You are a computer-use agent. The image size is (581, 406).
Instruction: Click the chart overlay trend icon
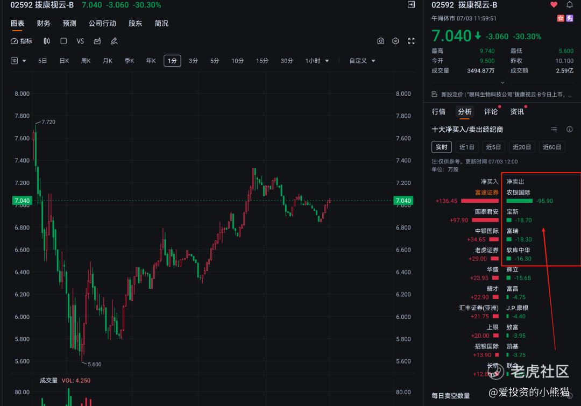point(97,41)
